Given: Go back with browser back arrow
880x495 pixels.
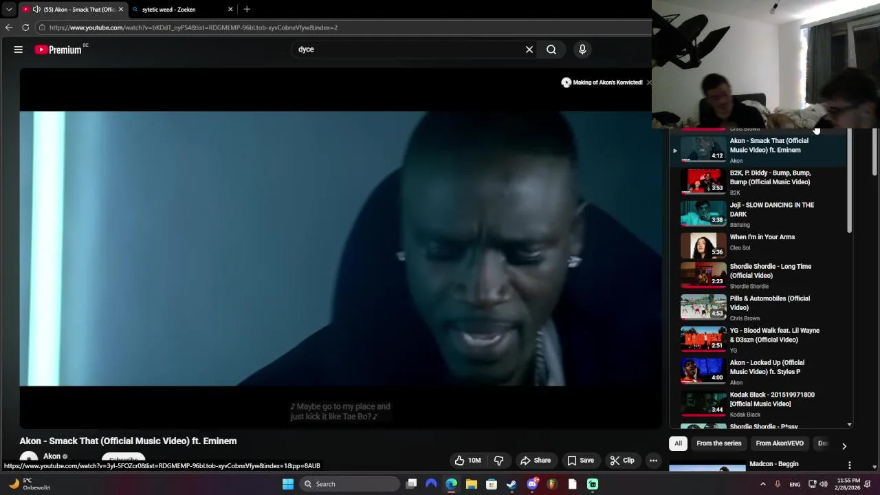Looking at the screenshot, I should pos(9,27).
